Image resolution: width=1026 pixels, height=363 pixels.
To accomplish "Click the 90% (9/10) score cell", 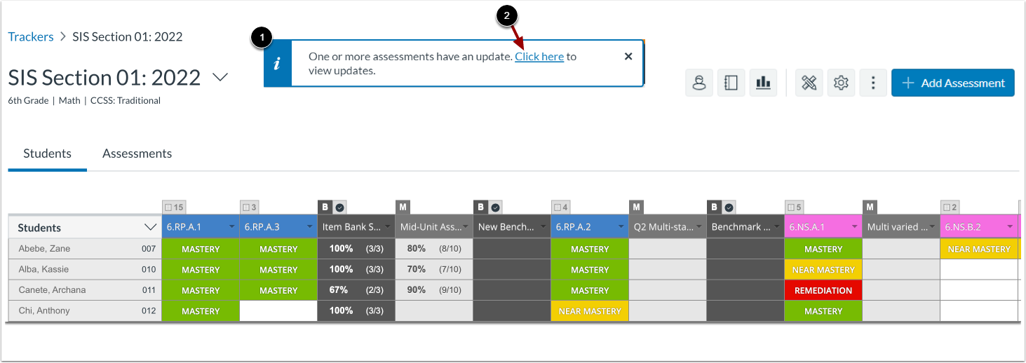I will point(434,290).
